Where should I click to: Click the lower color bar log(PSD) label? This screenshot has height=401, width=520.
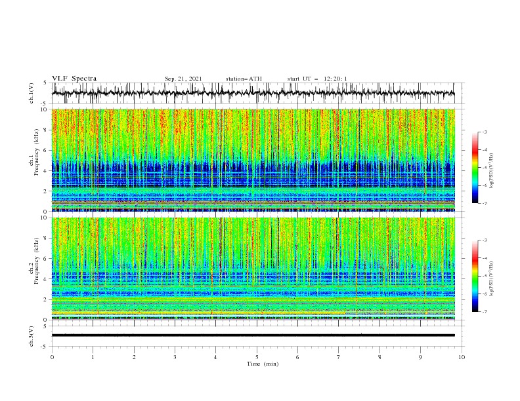(491, 278)
